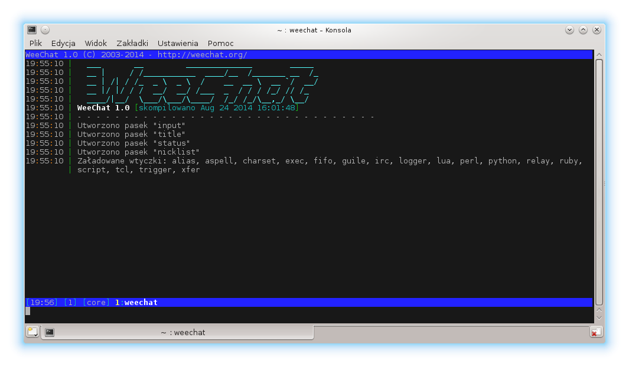The height and width of the screenshot is (367, 629).
Task: Open the Edycja menu
Action: point(63,43)
